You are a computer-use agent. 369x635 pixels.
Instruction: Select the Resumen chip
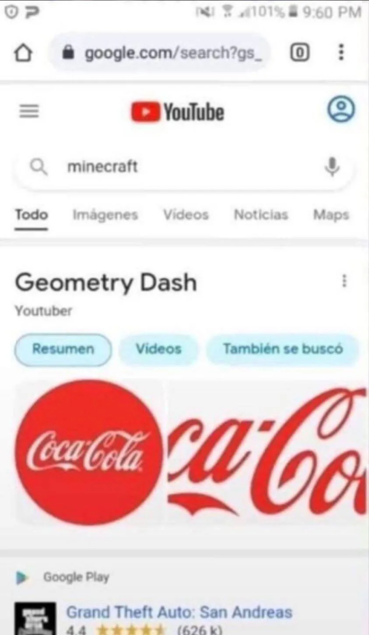click(x=63, y=349)
